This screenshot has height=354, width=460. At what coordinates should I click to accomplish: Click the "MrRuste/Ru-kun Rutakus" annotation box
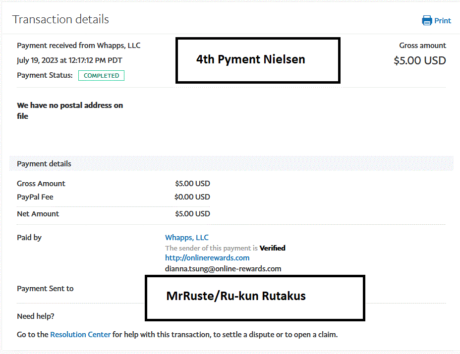coord(255,297)
